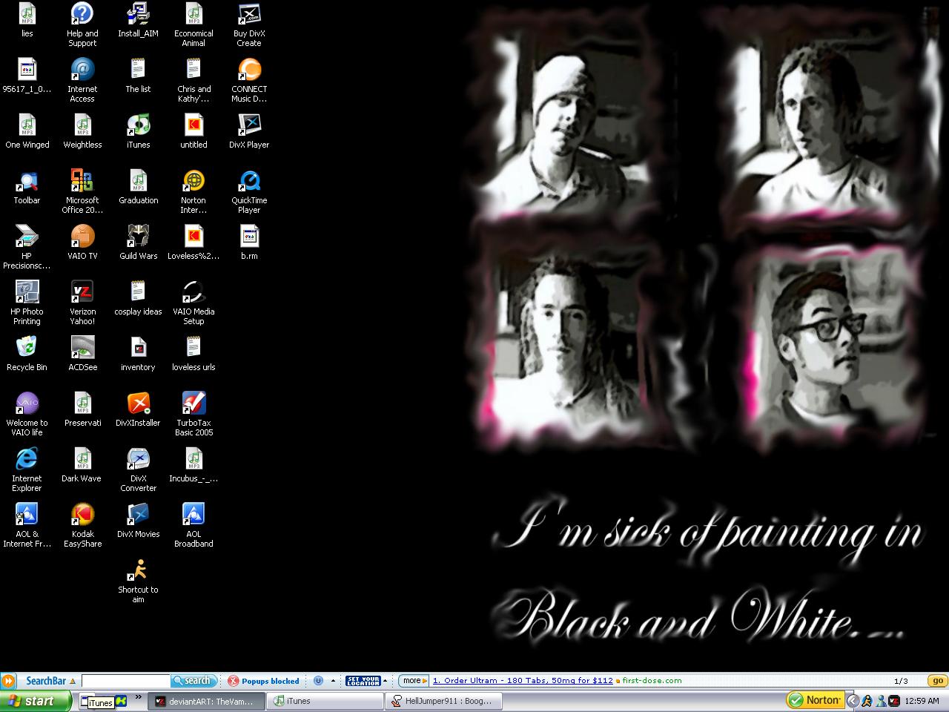949x712 pixels.
Task: Switch to HellJumper911 taskbar window
Action: [x=443, y=701]
